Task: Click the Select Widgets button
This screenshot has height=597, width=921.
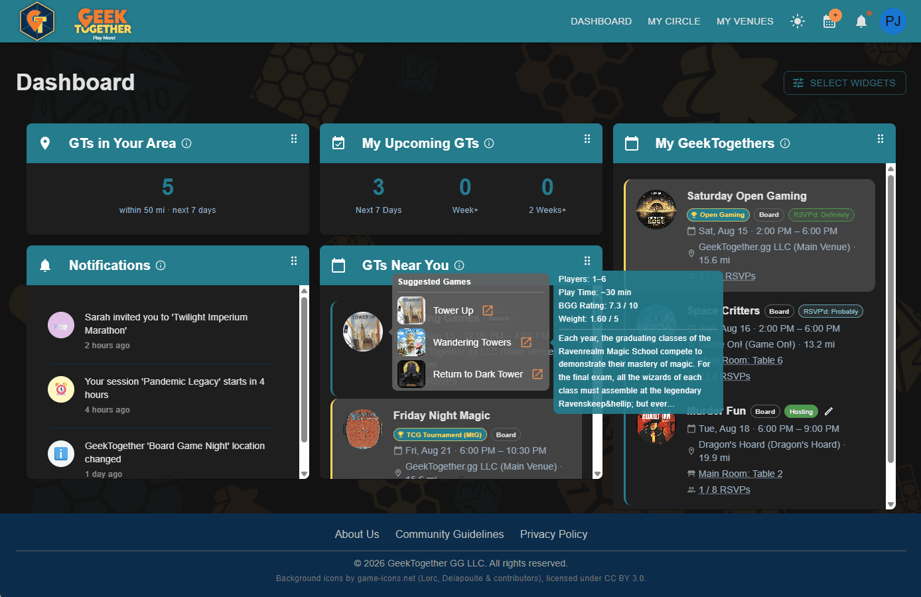Action: pyautogui.click(x=845, y=83)
